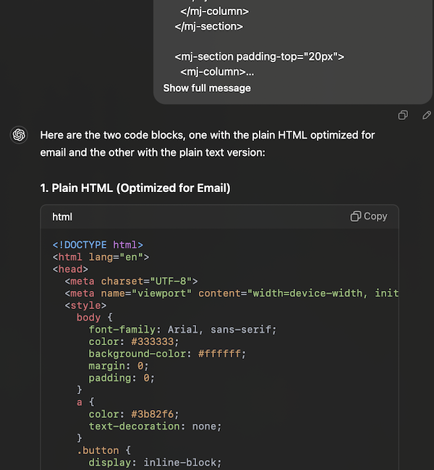Click the ChatGPT logo avatar
434x470 pixels.
pos(19,135)
